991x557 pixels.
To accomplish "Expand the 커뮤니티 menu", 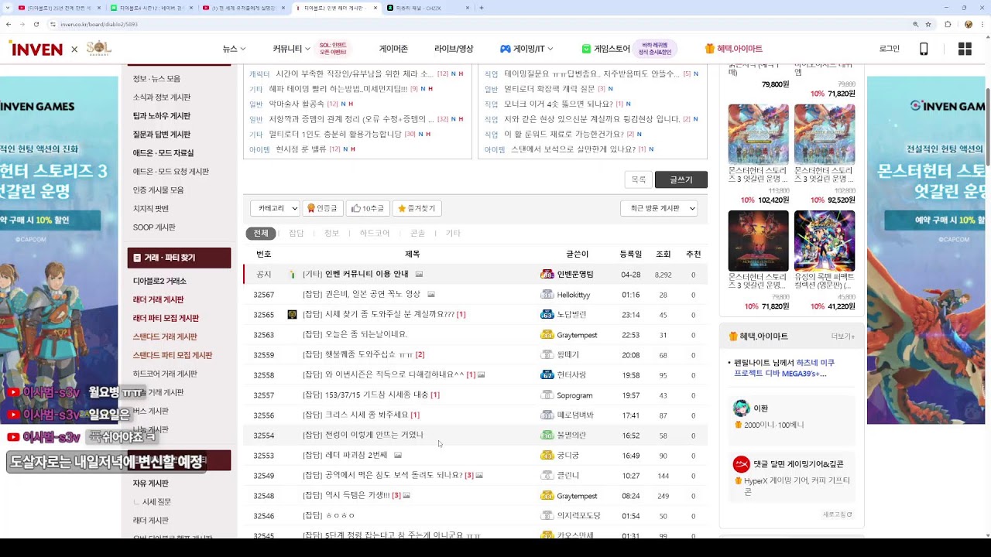I will pyautogui.click(x=291, y=49).
